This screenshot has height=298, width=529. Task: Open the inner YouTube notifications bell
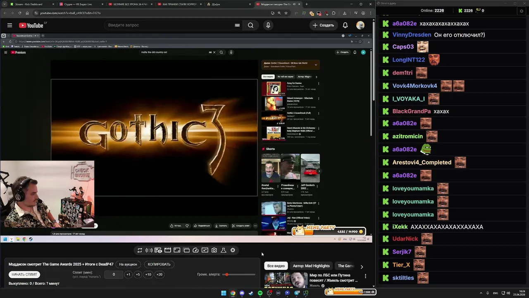355,52
